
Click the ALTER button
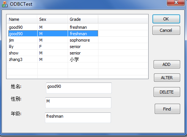[167, 78]
